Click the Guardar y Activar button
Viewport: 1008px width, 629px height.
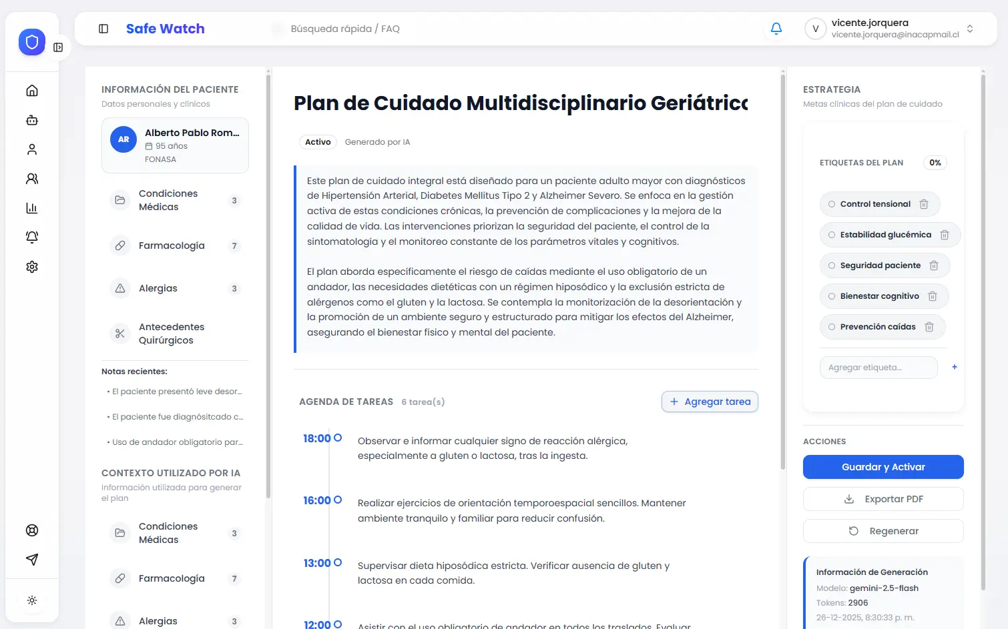pos(883,467)
